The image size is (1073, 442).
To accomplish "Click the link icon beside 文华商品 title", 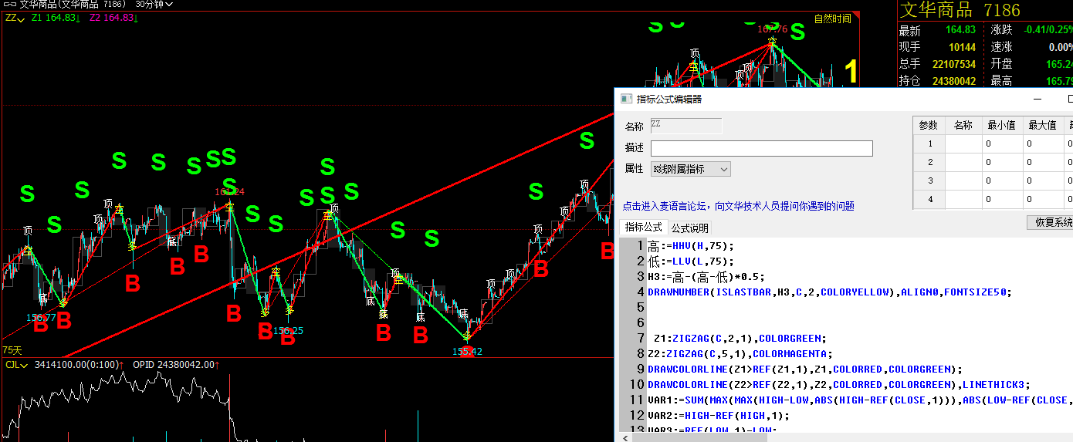I will click(x=11, y=5).
